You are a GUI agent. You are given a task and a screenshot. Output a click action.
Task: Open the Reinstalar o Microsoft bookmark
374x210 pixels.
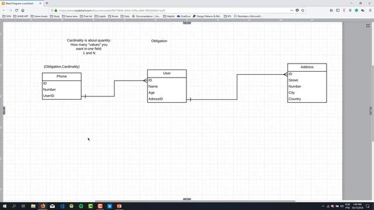coord(248,16)
